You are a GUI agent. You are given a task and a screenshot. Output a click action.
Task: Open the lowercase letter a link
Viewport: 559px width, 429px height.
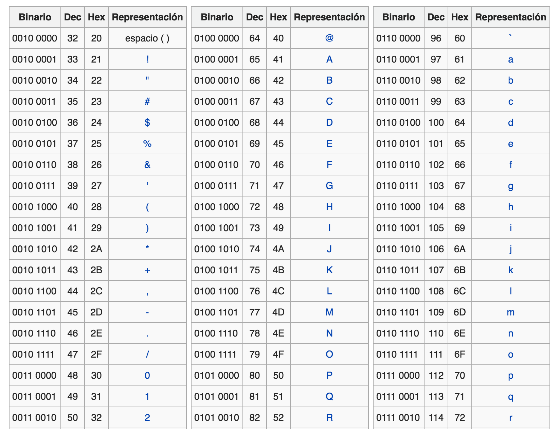(x=510, y=59)
